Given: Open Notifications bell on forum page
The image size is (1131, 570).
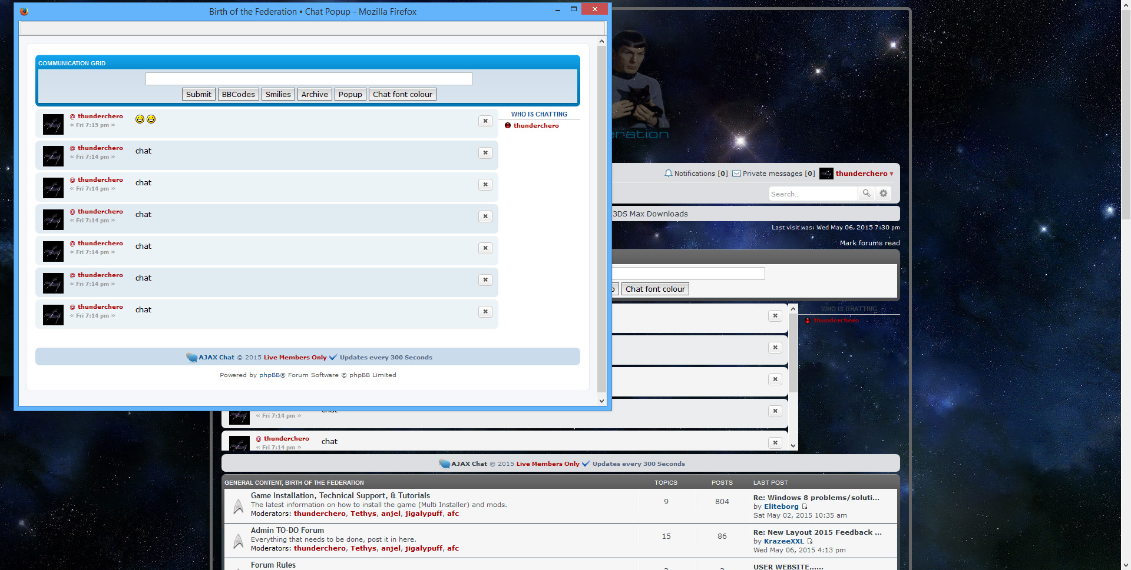Looking at the screenshot, I should click(668, 174).
